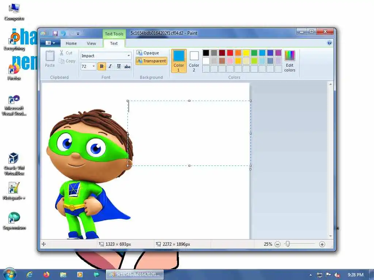Click the muted volume tray icon
Image resolution: width=374 pixels, height=280 pixels.
click(337, 275)
